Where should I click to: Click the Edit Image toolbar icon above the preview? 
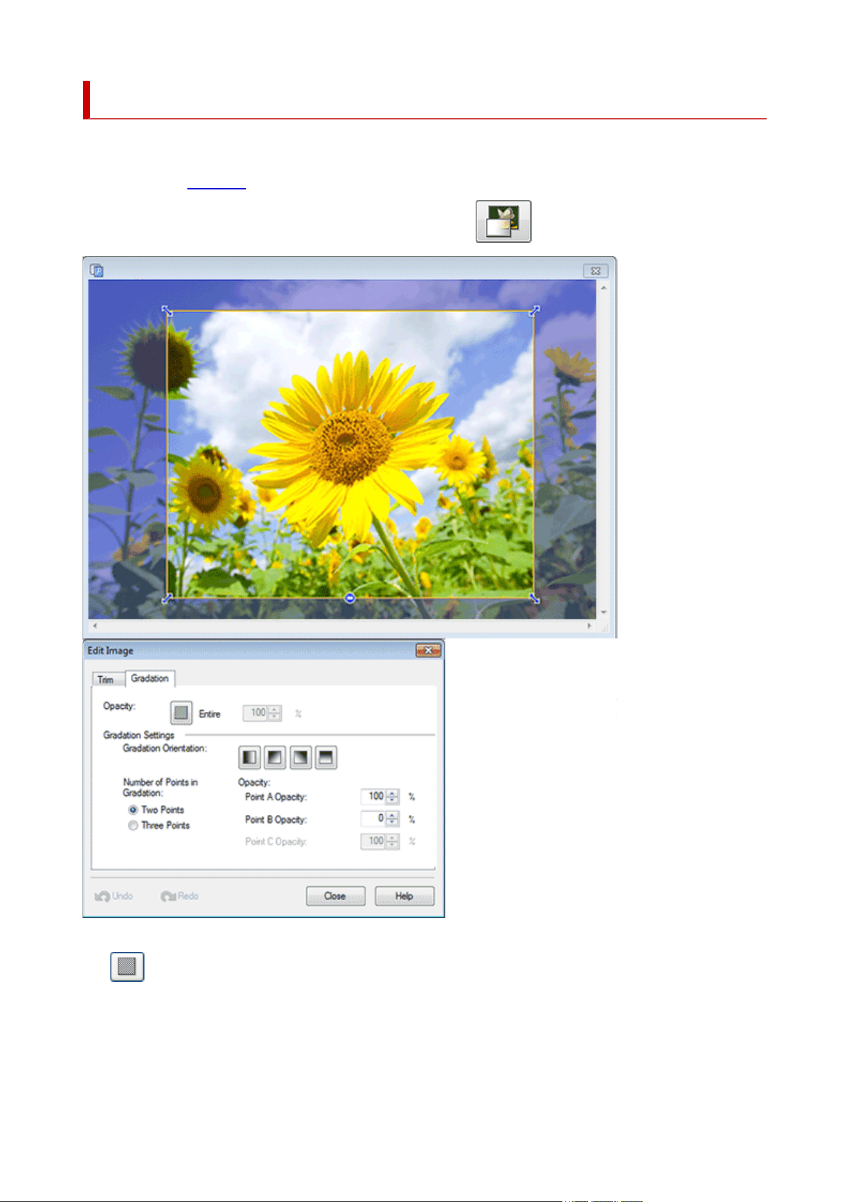[503, 221]
